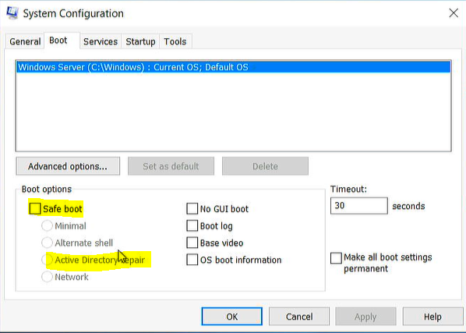The image size is (466, 333).
Task: Switch to the General tab
Action: (25, 41)
